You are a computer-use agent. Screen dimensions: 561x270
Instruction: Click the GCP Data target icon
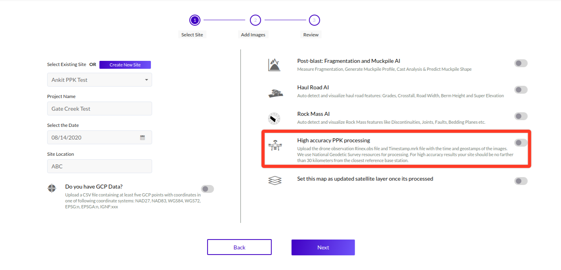(52, 188)
